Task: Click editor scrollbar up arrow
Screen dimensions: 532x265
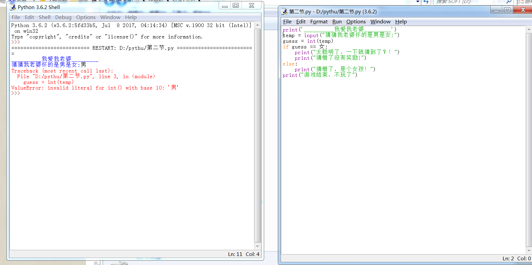Action: pos(529,30)
